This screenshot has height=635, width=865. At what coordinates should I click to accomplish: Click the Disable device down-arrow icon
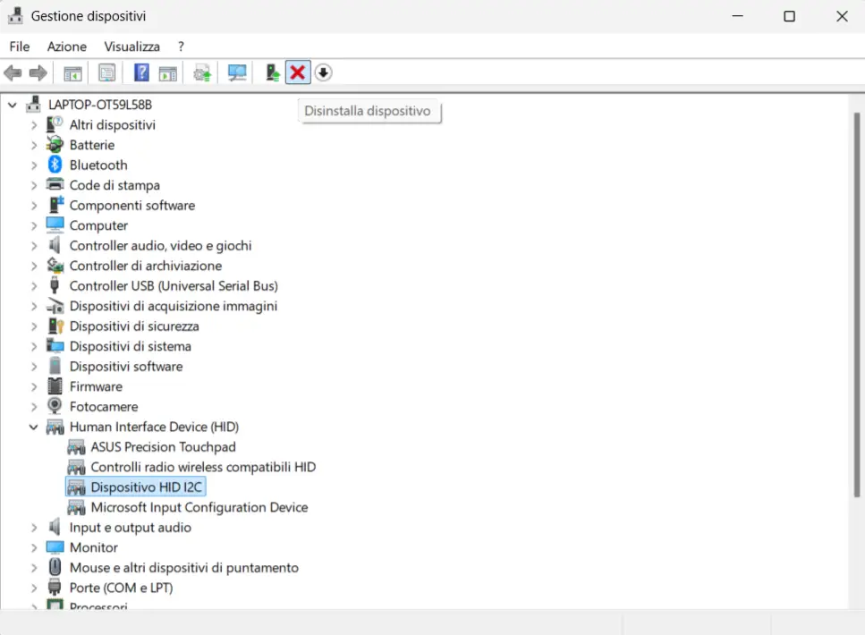(x=323, y=72)
